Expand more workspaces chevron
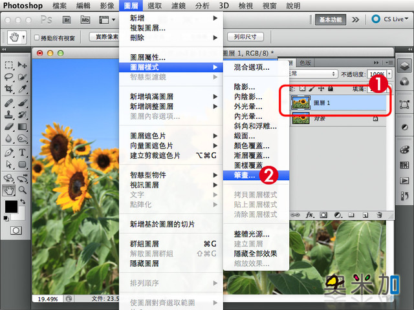Viewport: 414px width, 310px height. (355, 19)
